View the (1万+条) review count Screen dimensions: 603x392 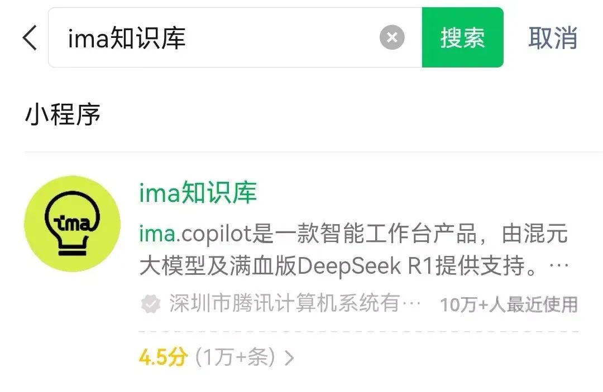click(236, 357)
